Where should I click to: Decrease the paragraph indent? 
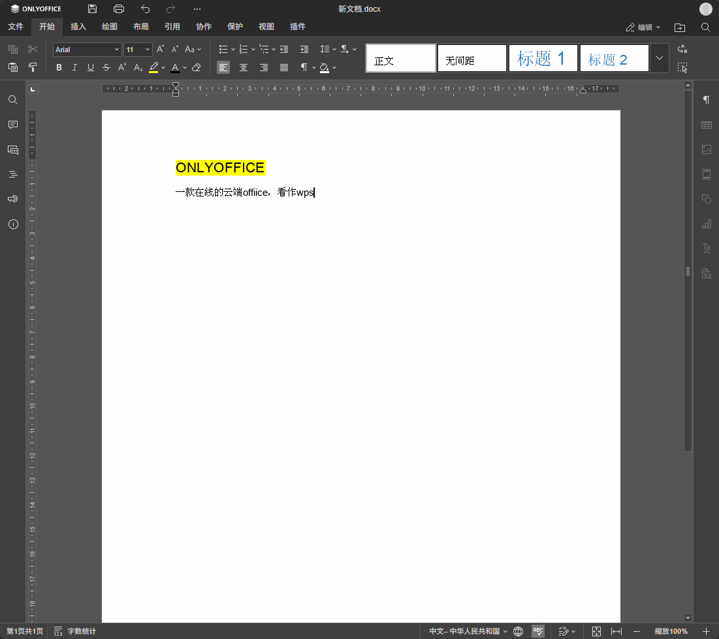pos(284,49)
